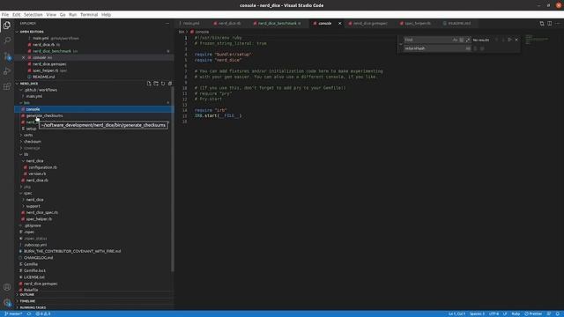The height and width of the screenshot is (317, 564).
Task: Open CHANGELOG.md in the explorer tree
Action: coord(38,258)
